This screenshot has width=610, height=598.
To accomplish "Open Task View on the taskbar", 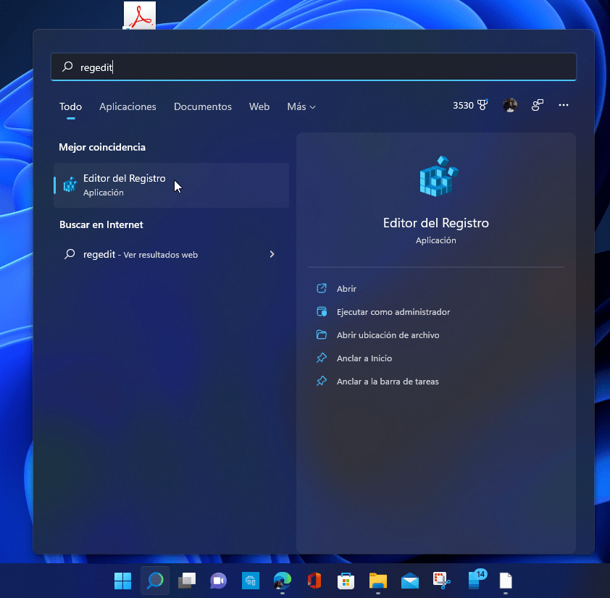I will point(187,581).
